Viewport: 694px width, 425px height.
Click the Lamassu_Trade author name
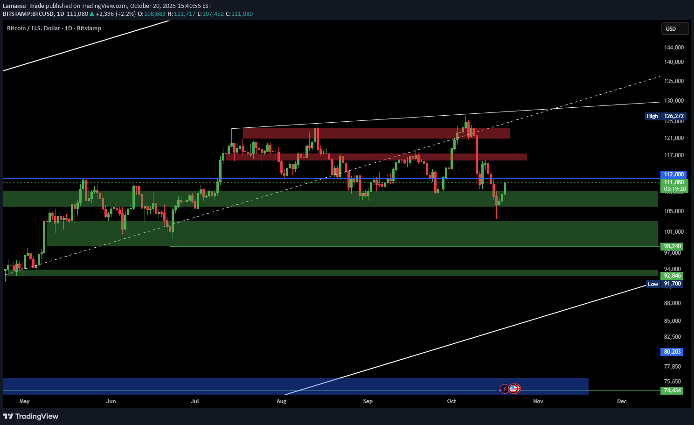[23, 6]
